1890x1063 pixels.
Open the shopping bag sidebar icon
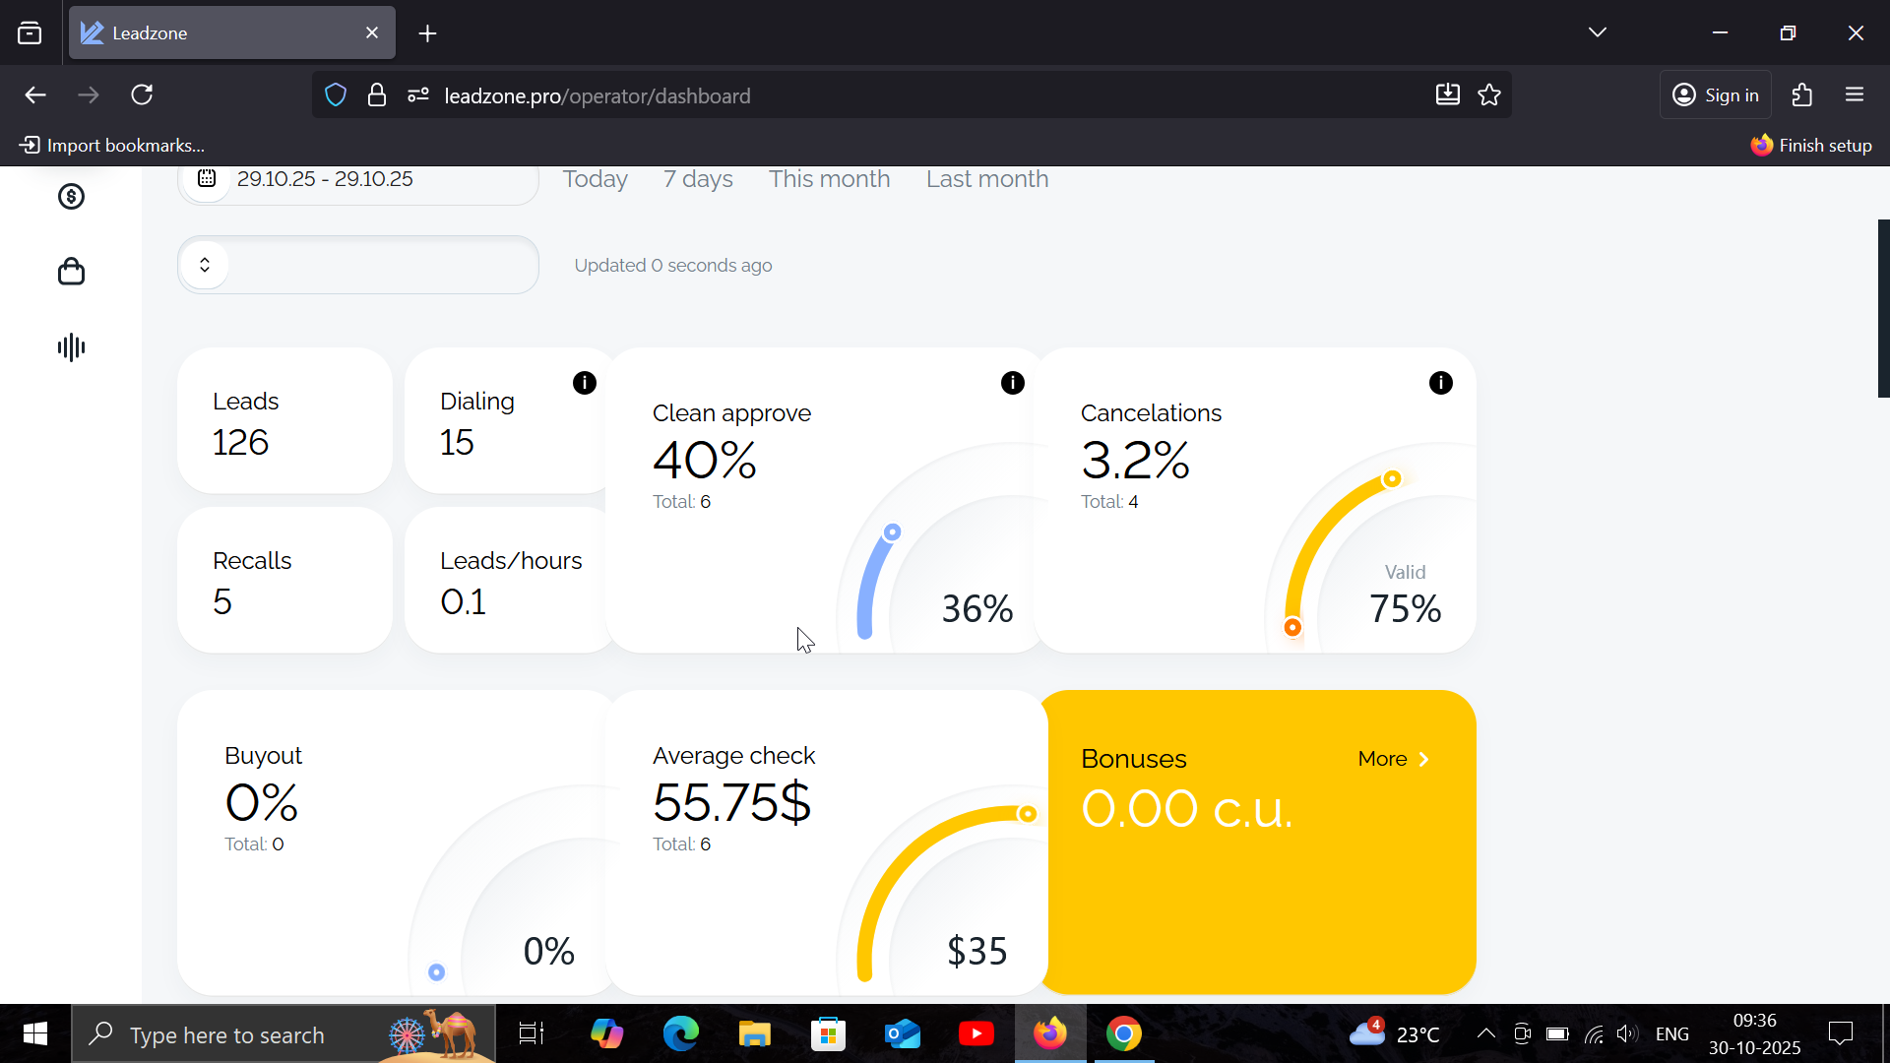click(x=71, y=272)
